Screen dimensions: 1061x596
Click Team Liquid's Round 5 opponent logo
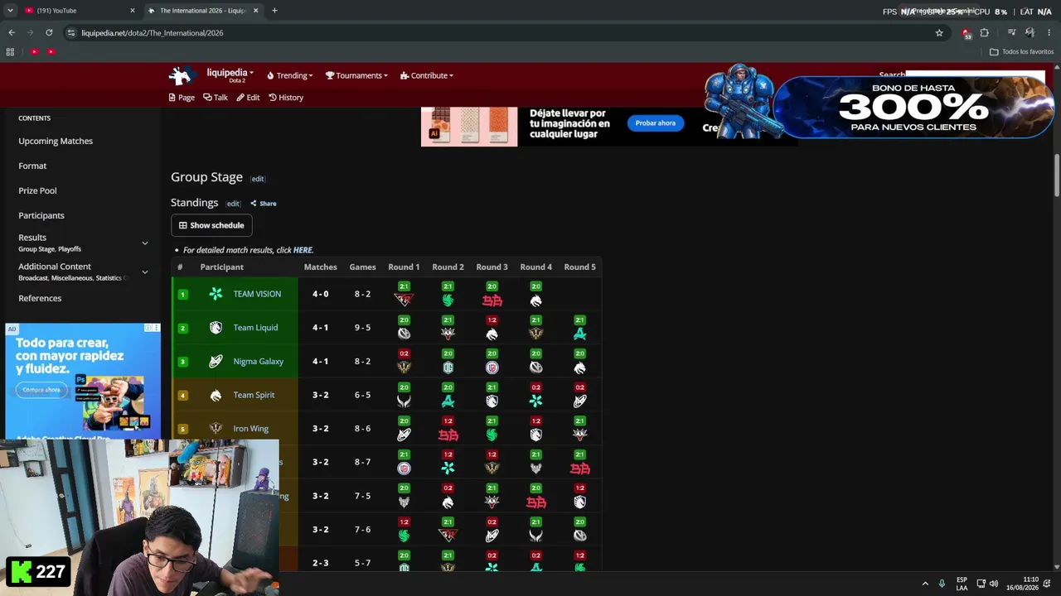579,334
